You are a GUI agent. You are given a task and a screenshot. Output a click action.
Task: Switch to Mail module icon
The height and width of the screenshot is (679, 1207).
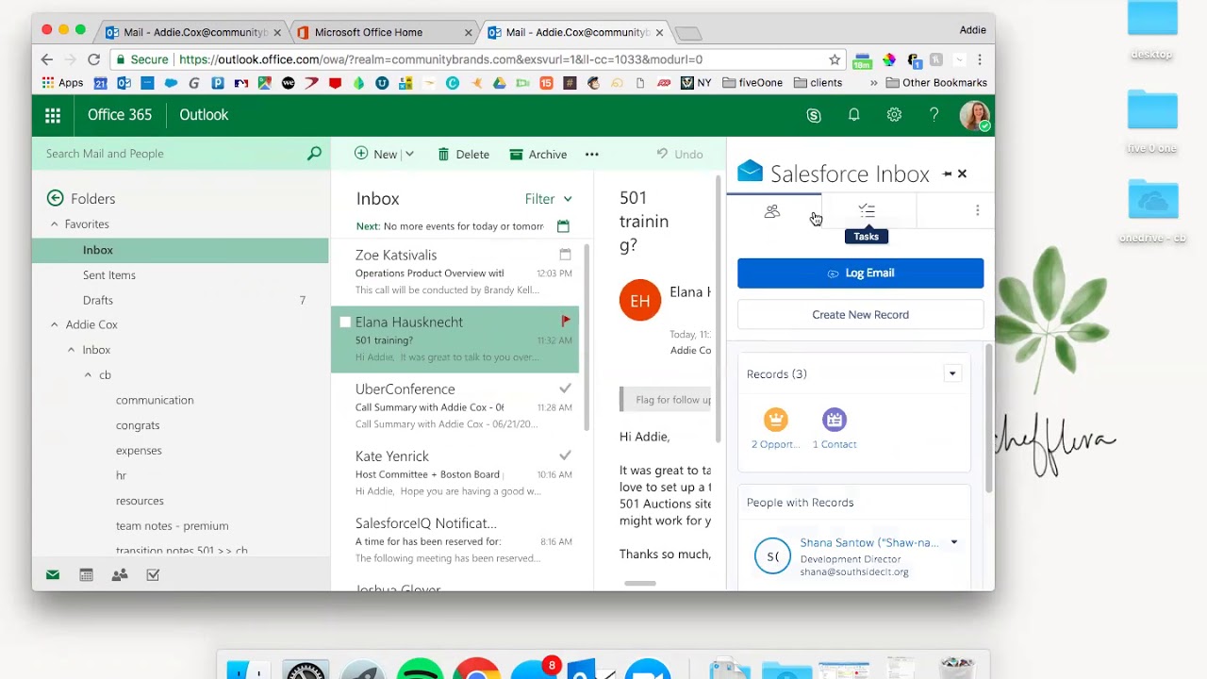point(53,574)
